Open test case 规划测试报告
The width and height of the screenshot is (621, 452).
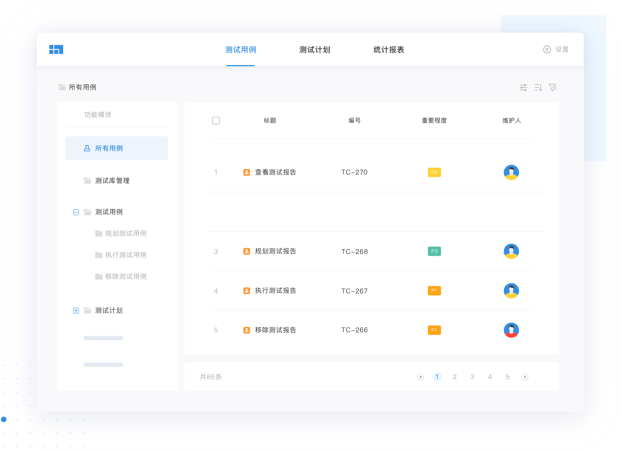[x=276, y=251]
